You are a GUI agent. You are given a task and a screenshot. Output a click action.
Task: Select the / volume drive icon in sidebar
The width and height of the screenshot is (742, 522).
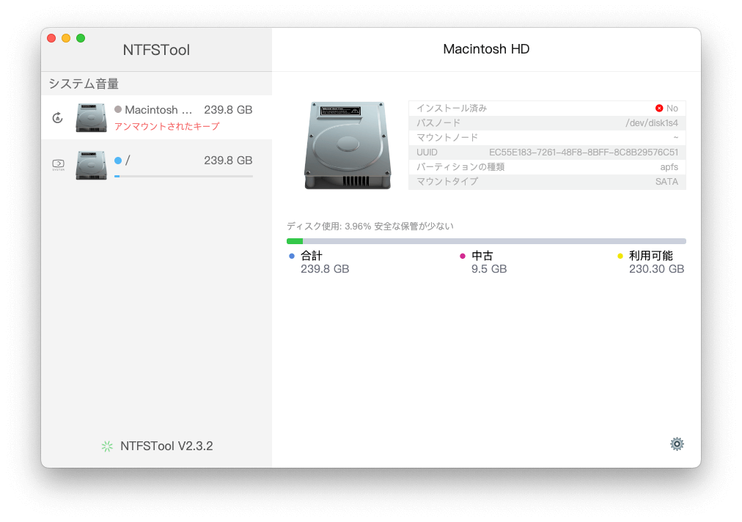(x=92, y=165)
